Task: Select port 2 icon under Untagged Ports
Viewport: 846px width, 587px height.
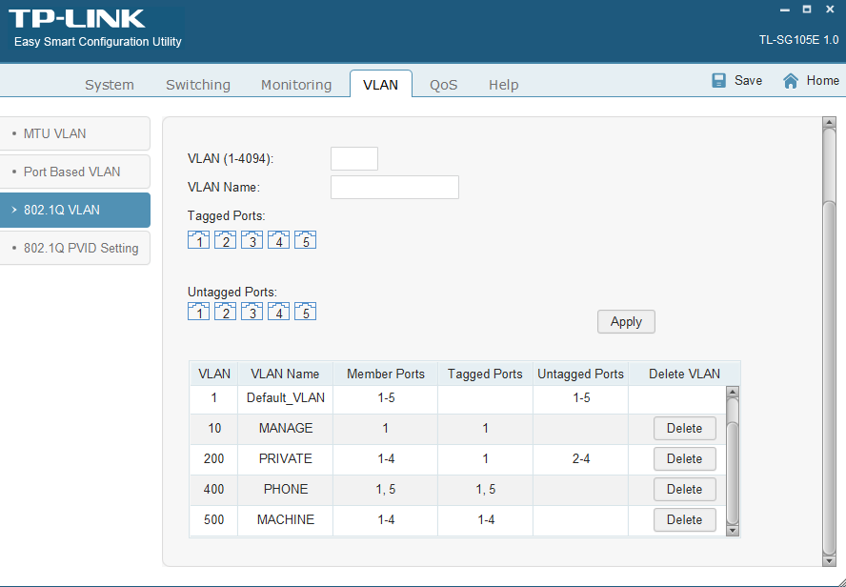Action: [x=225, y=312]
